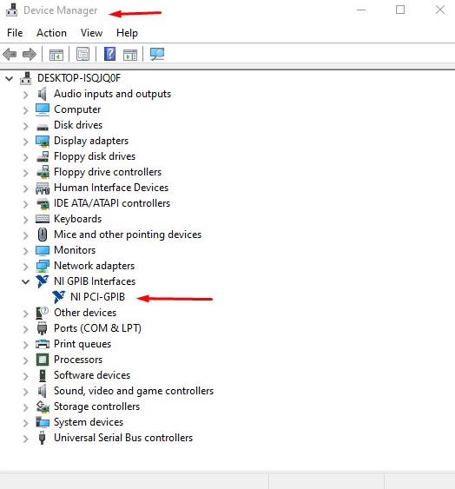The height and width of the screenshot is (489, 455).
Task: Expand the System devices chevron
Action: click(x=25, y=423)
